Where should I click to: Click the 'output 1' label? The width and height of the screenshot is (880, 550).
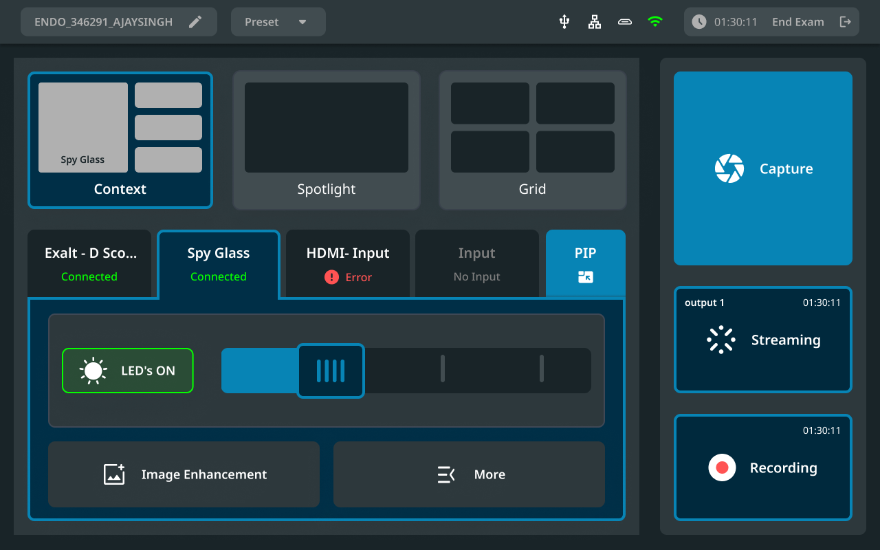pyautogui.click(x=705, y=302)
